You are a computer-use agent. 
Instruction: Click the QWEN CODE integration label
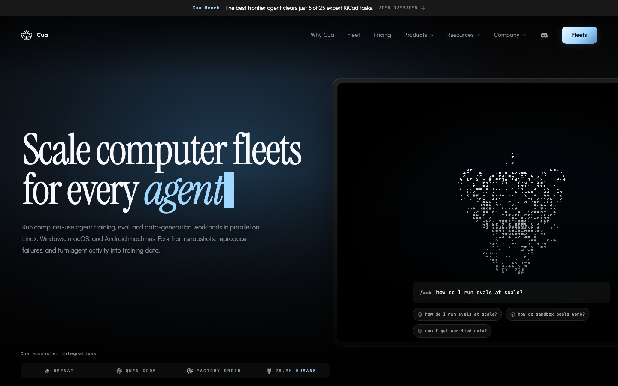pos(141,371)
